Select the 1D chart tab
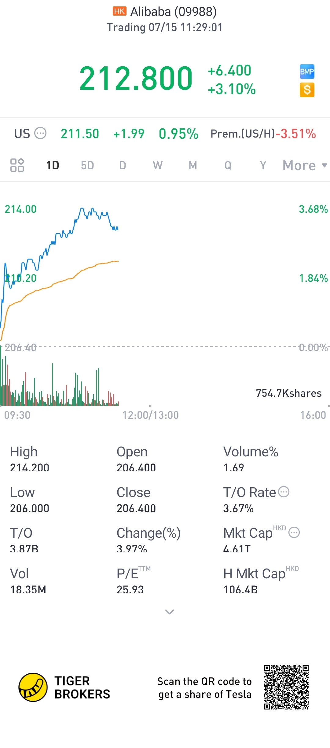 pyautogui.click(x=53, y=165)
